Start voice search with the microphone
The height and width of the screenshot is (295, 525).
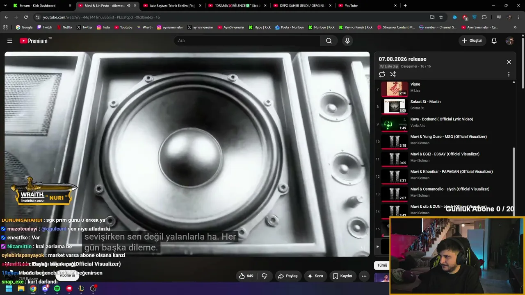point(347,41)
